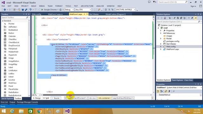Collapse the Standard group in Toolbox
203x114 pixels.
click(x=3, y=21)
